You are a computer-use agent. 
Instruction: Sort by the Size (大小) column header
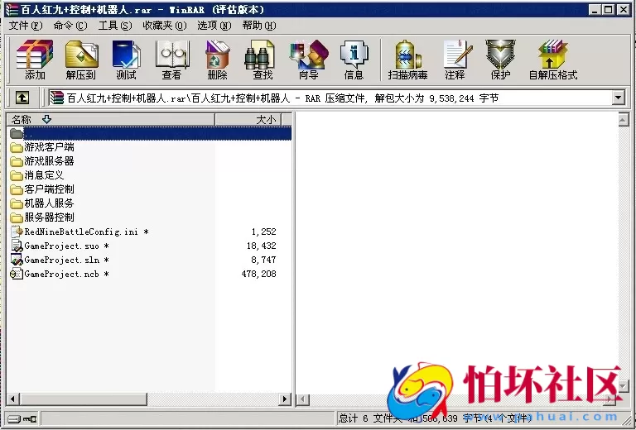pos(248,119)
